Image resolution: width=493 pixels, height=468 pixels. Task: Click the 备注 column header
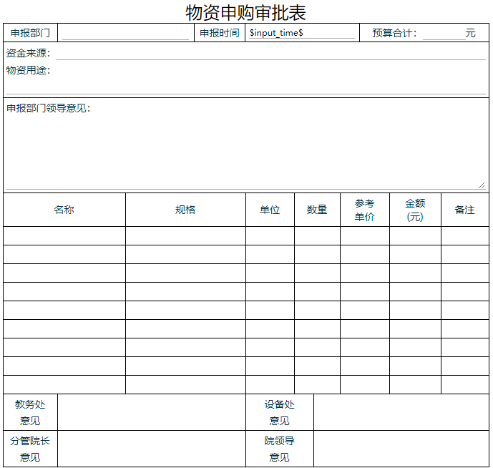click(465, 210)
